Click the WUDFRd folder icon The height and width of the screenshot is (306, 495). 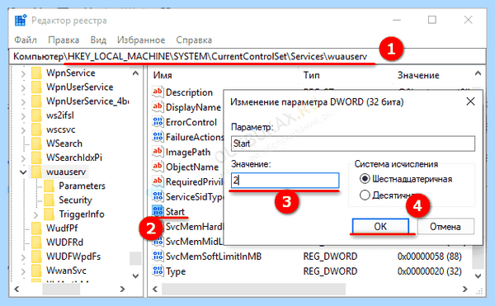pos(36,242)
